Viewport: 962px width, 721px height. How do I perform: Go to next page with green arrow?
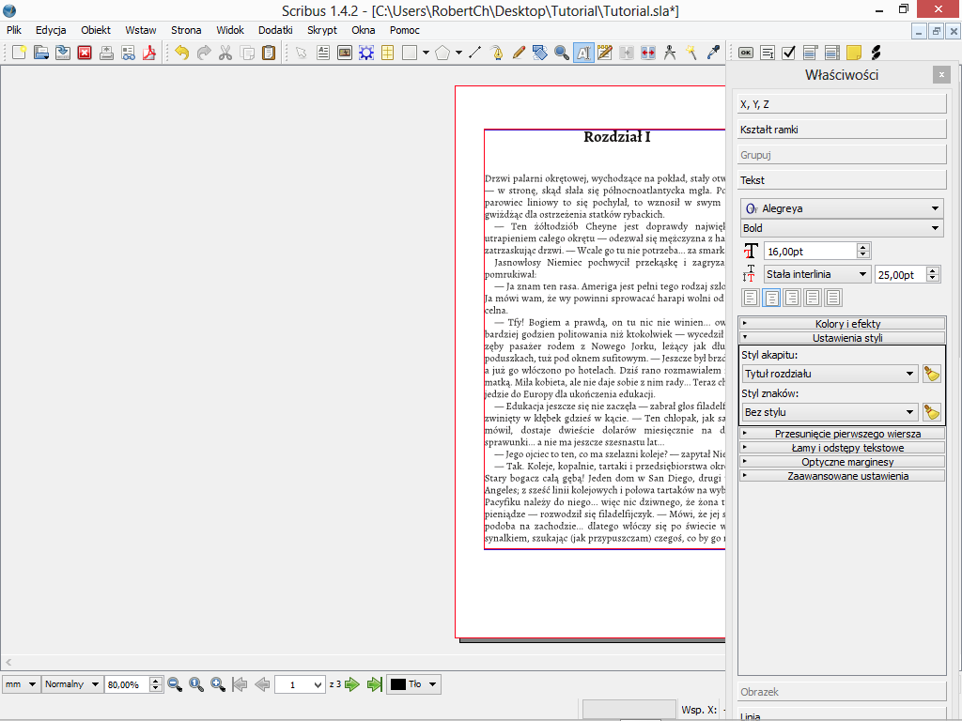pyautogui.click(x=352, y=684)
